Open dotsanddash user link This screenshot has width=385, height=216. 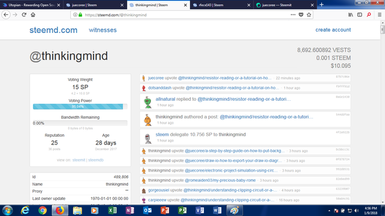point(159,88)
